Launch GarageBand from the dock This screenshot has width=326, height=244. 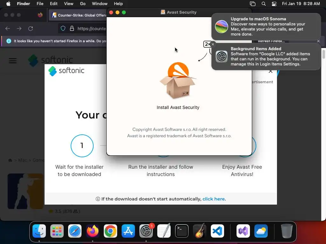199,231
